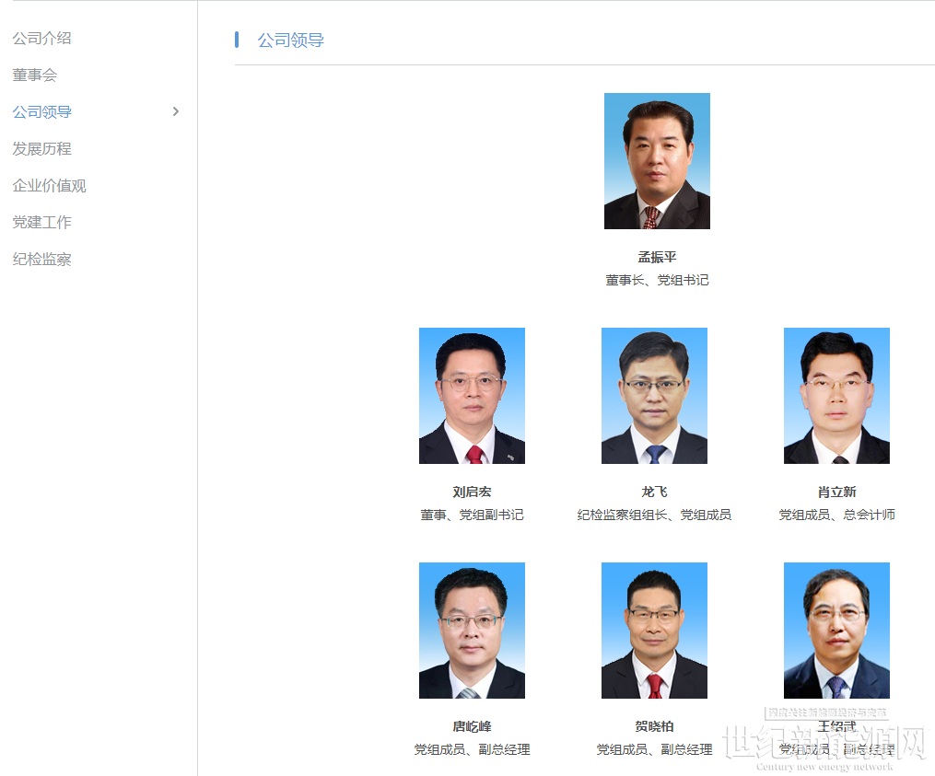This screenshot has height=776, width=935.
Task: Click the portrait photo of 刘启宏
Action: coord(472,396)
